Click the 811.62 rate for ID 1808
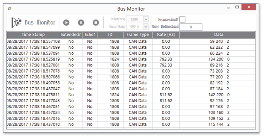264x138 pixels. point(166,101)
